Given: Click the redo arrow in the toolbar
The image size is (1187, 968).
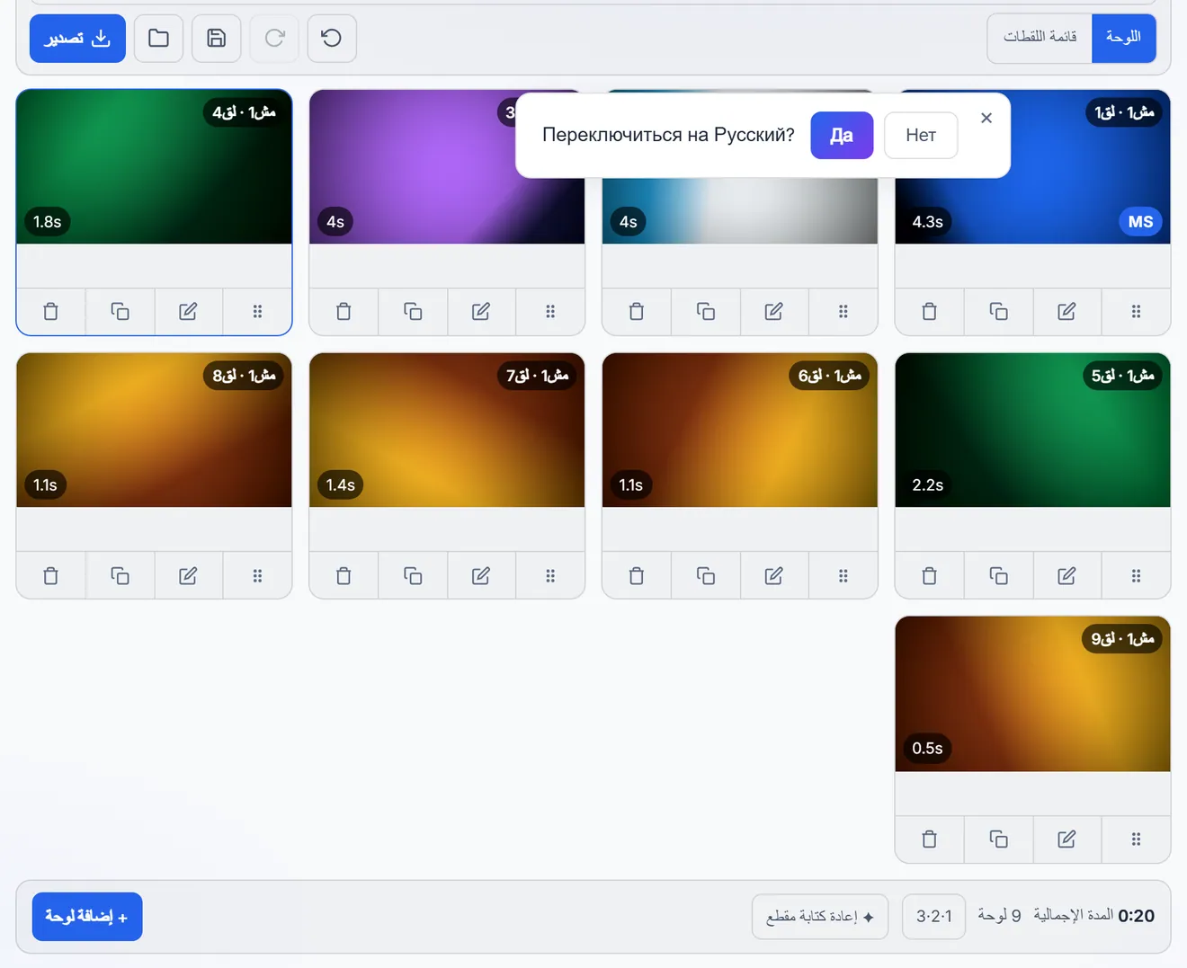Looking at the screenshot, I should point(274,38).
